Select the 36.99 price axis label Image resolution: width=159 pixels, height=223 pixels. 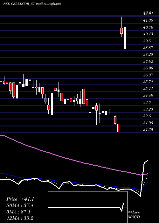[148, 68]
